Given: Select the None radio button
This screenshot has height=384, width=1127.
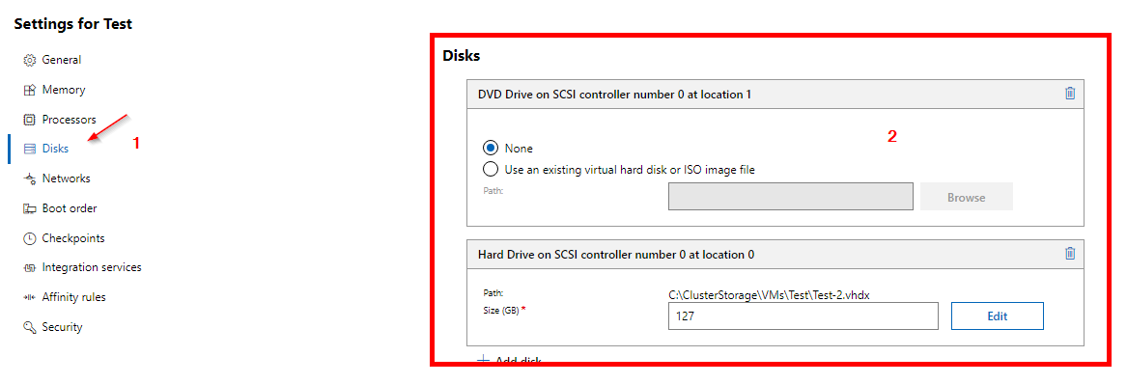Looking at the screenshot, I should coord(491,148).
